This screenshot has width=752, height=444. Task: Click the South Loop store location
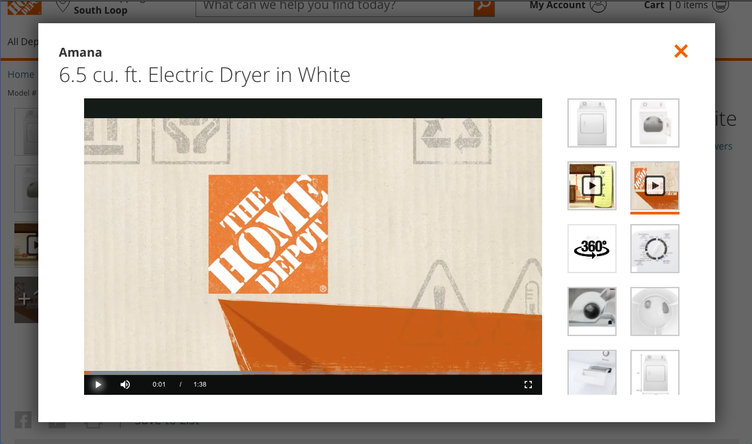click(x=100, y=10)
